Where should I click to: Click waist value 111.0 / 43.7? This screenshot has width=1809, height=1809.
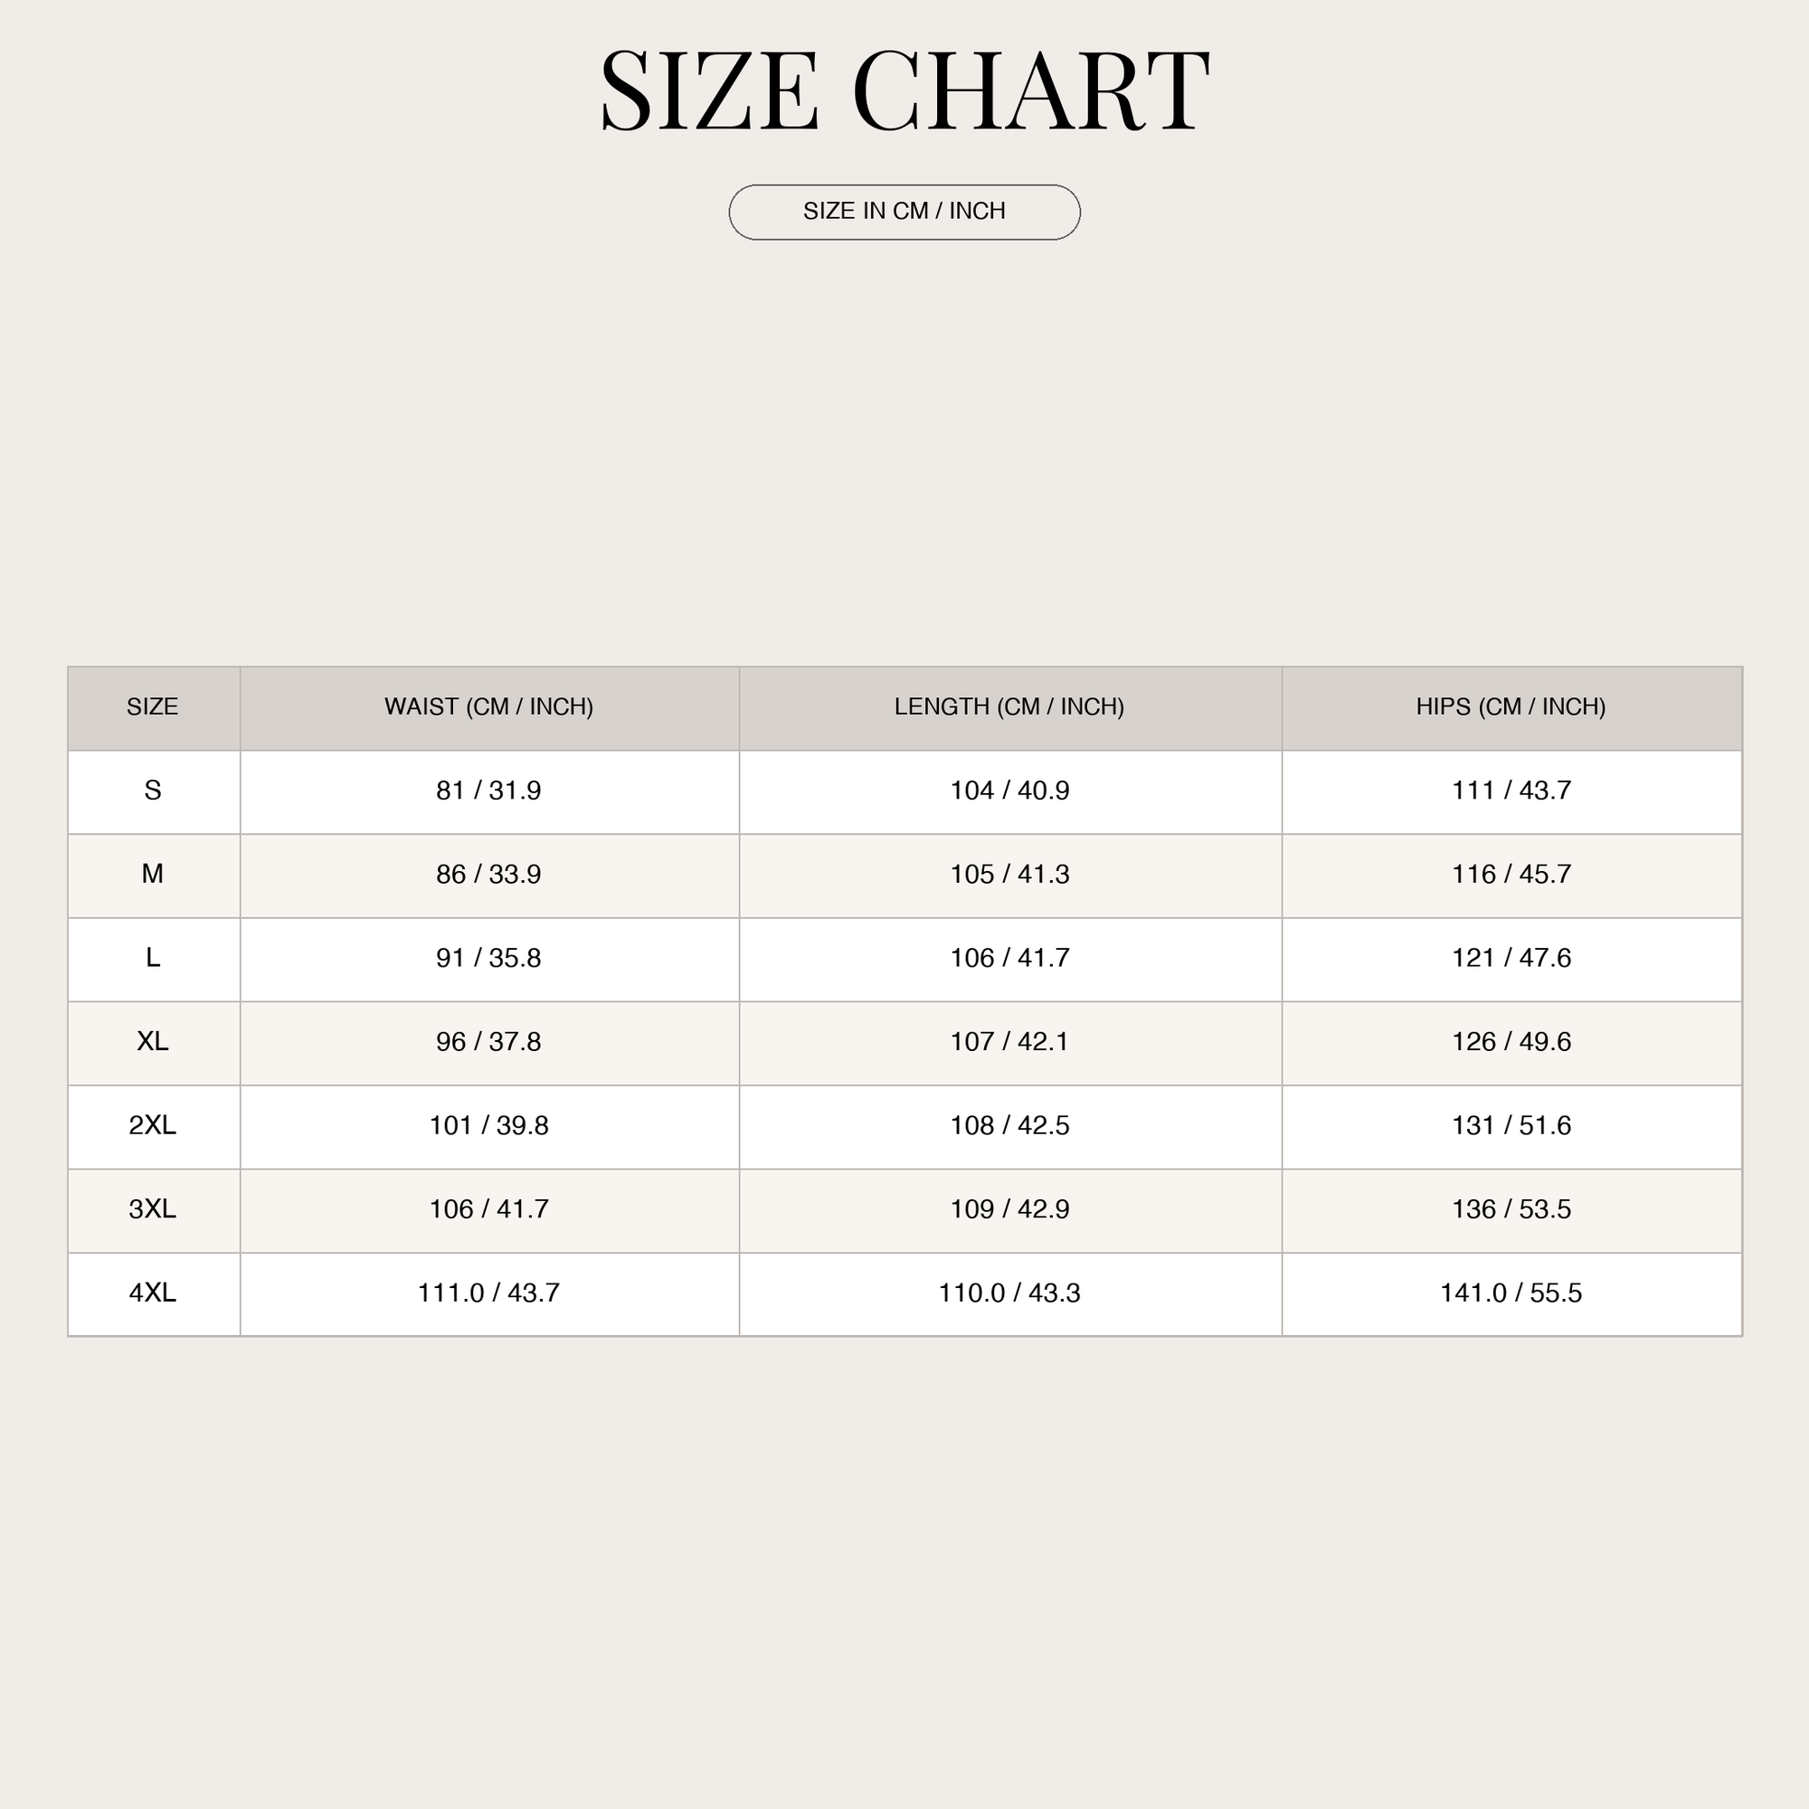pos(488,1293)
